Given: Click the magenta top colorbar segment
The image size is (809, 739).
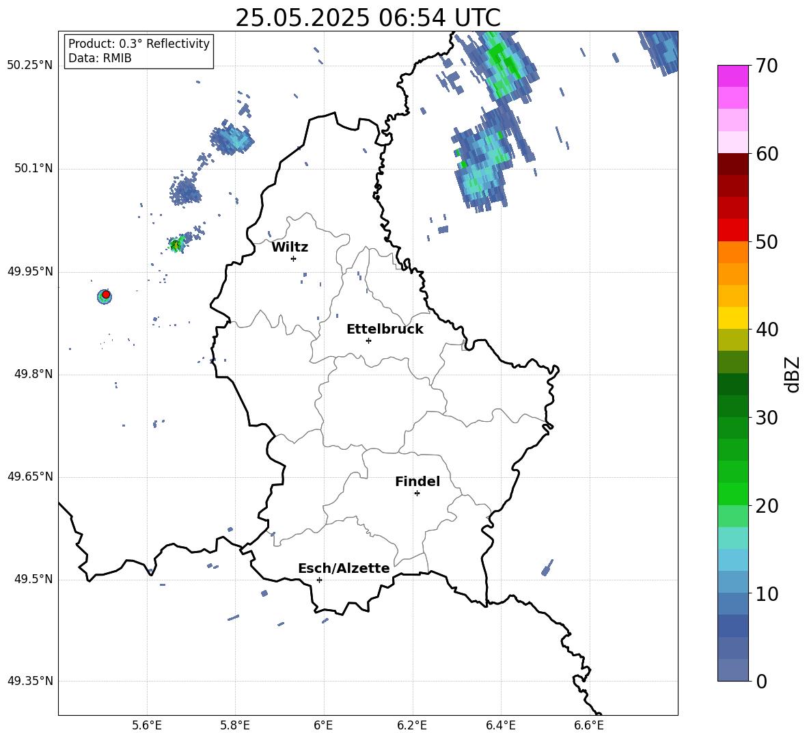Looking at the screenshot, I should tap(732, 77).
